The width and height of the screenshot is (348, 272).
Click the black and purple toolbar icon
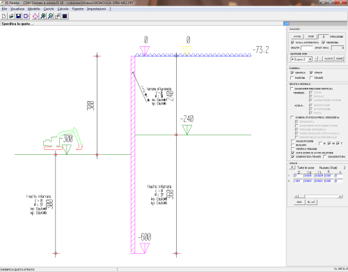coord(65,16)
